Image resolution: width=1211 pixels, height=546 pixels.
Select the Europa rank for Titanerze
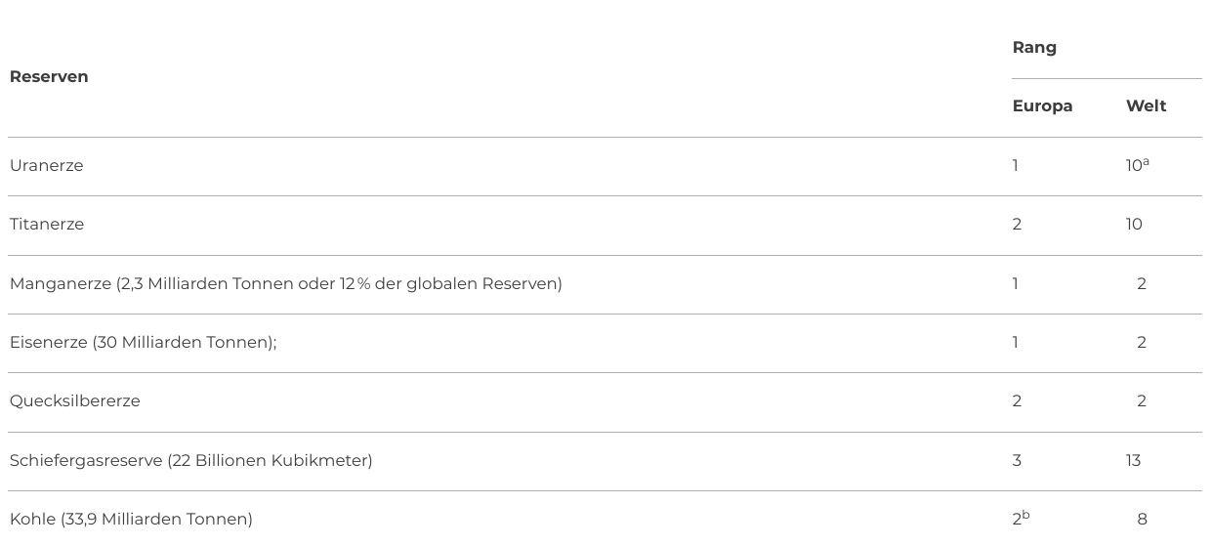(x=1017, y=225)
